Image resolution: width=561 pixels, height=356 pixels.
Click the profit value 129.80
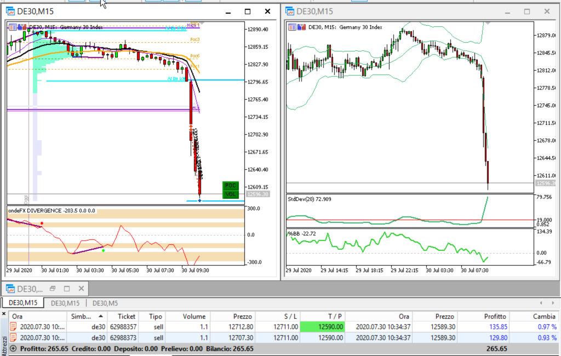pos(498,337)
